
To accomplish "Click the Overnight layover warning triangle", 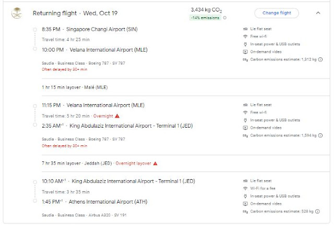I will point(155,163).
